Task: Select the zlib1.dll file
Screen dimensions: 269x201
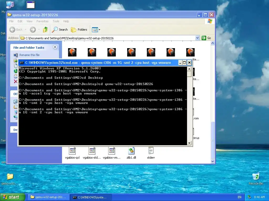Action: 131,153
